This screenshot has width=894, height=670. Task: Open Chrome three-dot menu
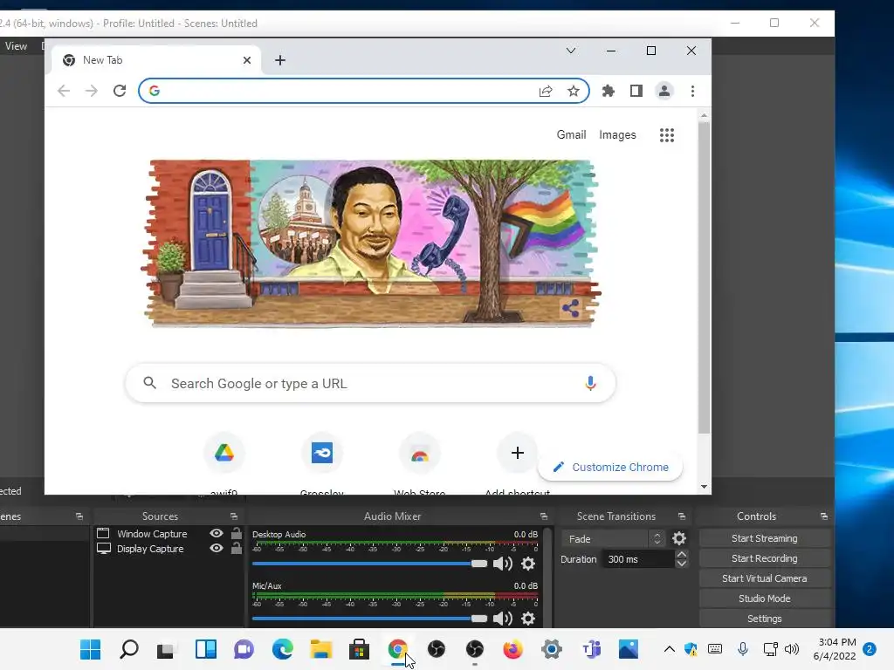692,91
